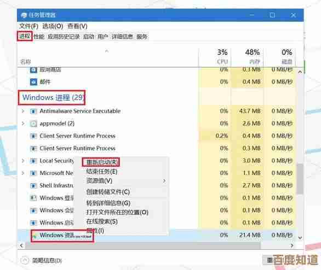Click icon of Client Server Runtime Process using 0.2% CPU
321x270 pixels.
(x=33, y=136)
